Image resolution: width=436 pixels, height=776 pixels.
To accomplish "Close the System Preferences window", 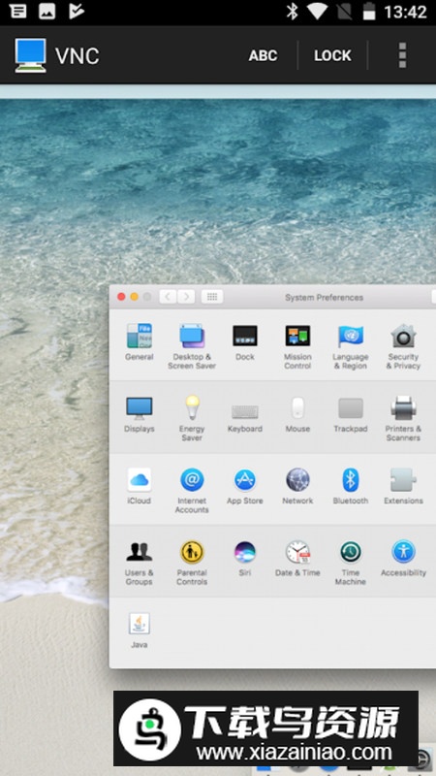I will 121,297.
